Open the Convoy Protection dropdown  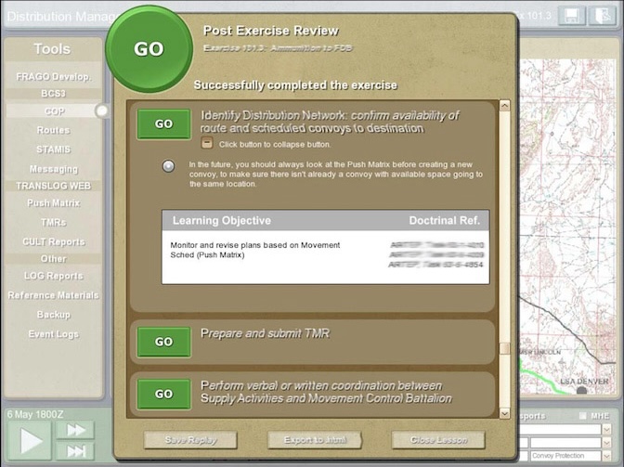pos(607,456)
